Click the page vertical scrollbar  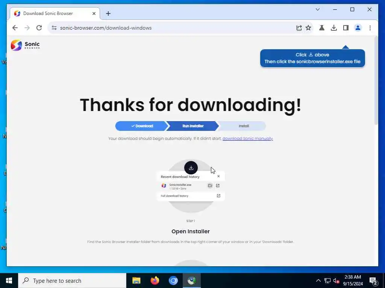coord(376,81)
